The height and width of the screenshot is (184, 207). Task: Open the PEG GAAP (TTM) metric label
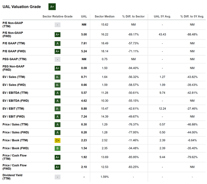pyautogui.click(x=15, y=59)
